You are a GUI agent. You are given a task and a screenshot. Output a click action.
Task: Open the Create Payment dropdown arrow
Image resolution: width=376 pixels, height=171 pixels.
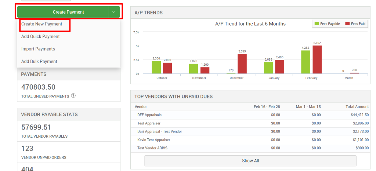[x=114, y=12]
